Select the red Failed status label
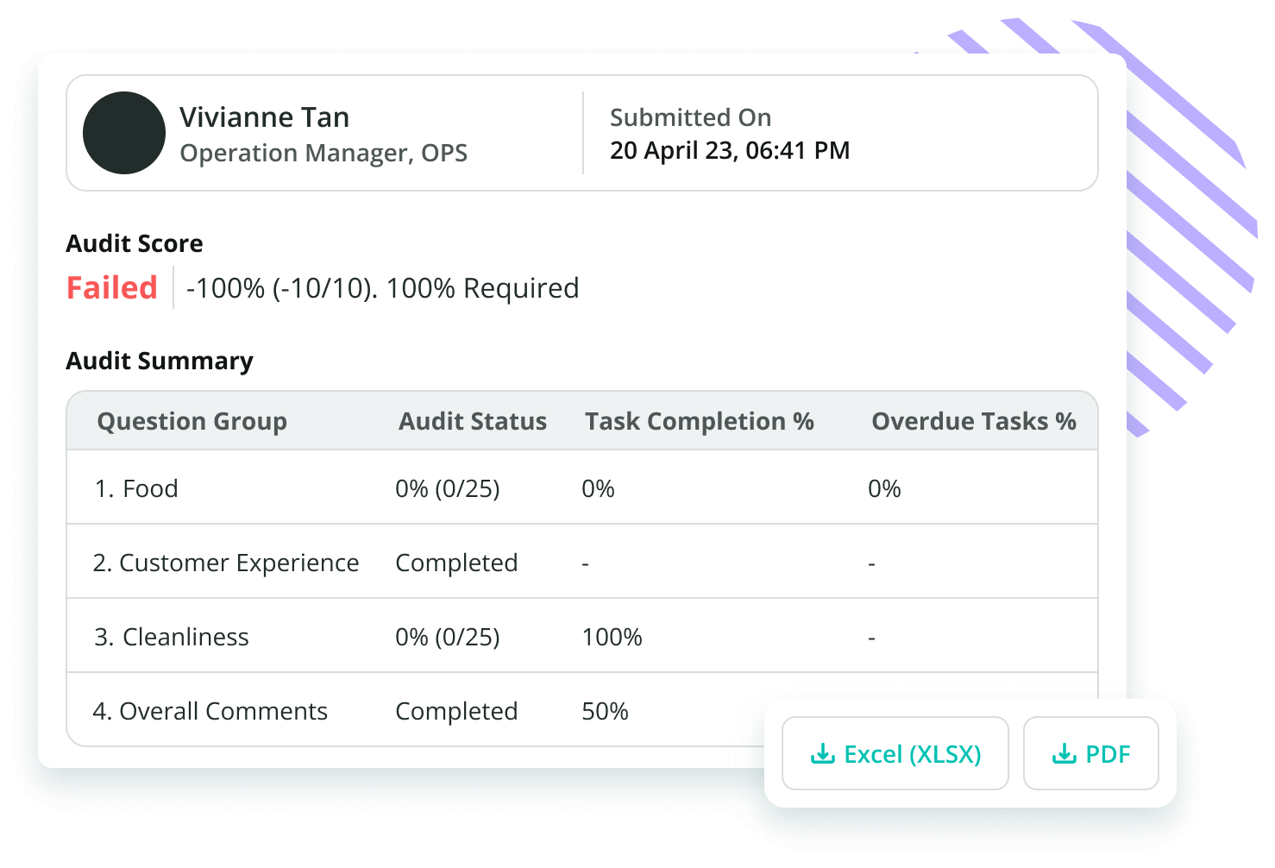This screenshot has width=1275, height=868. click(x=110, y=287)
